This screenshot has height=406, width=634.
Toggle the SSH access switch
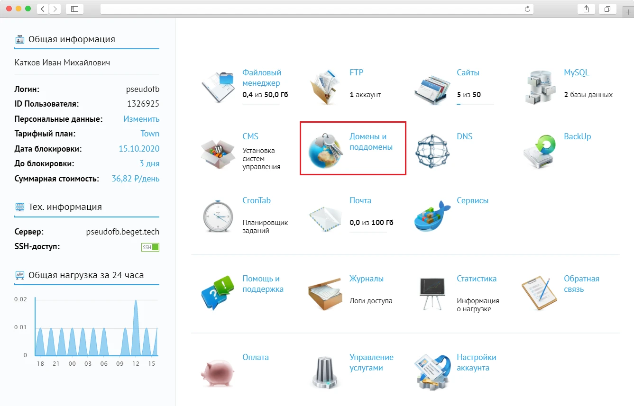(x=150, y=247)
